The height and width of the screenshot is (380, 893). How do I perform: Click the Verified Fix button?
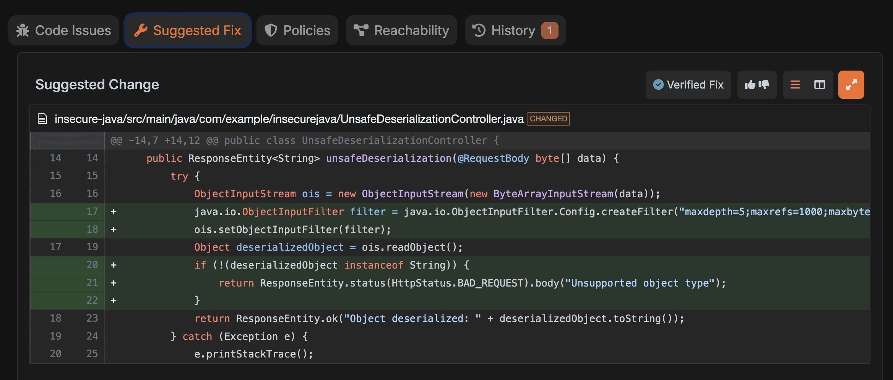point(688,85)
